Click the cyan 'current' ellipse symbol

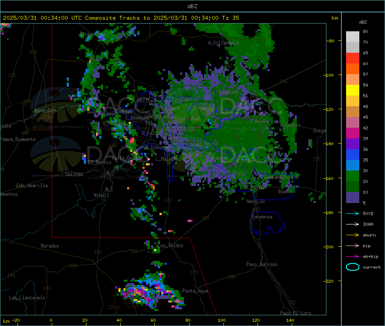tap(352, 267)
